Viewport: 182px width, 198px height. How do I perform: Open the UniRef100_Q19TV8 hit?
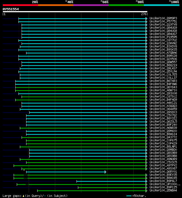[x=163, y=25]
